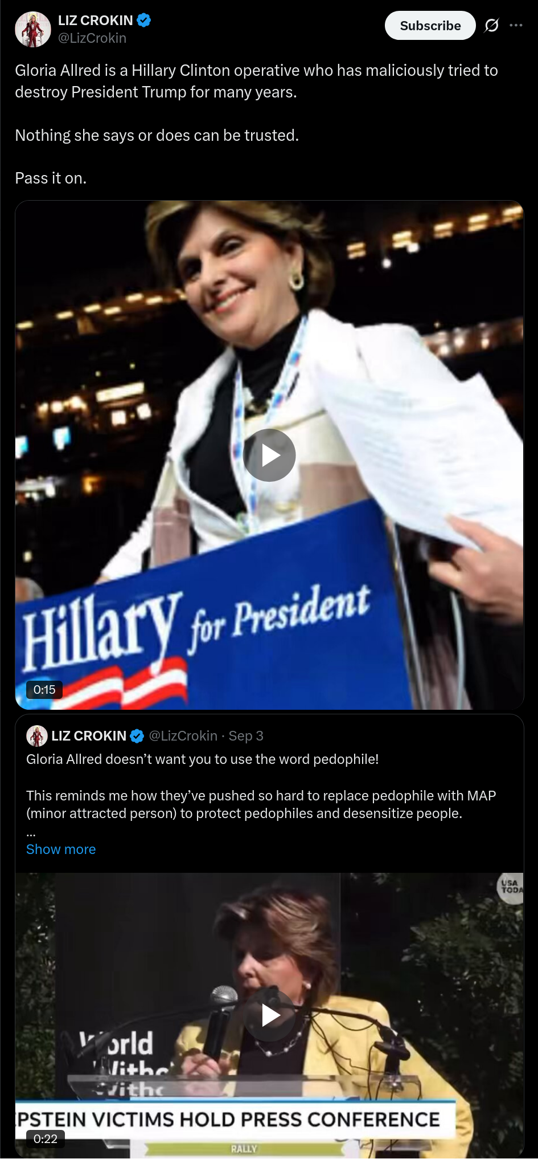Click Liz Crokin's profile avatar at top
This screenshot has width=538, height=1159.
click(33, 29)
